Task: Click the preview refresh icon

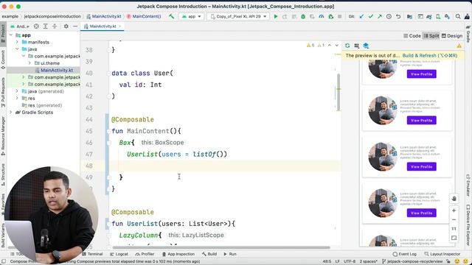Action: pyautogui.click(x=347, y=46)
